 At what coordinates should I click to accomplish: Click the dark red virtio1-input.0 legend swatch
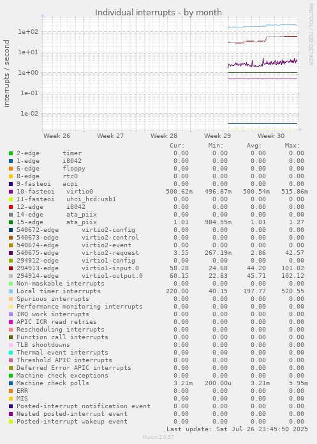point(11,268)
